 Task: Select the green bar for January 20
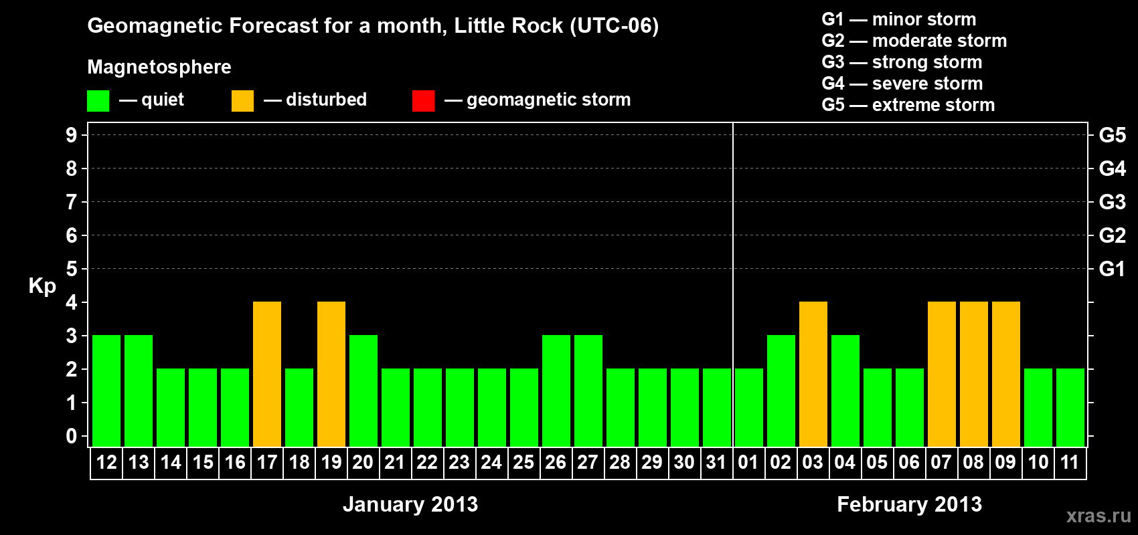(363, 391)
